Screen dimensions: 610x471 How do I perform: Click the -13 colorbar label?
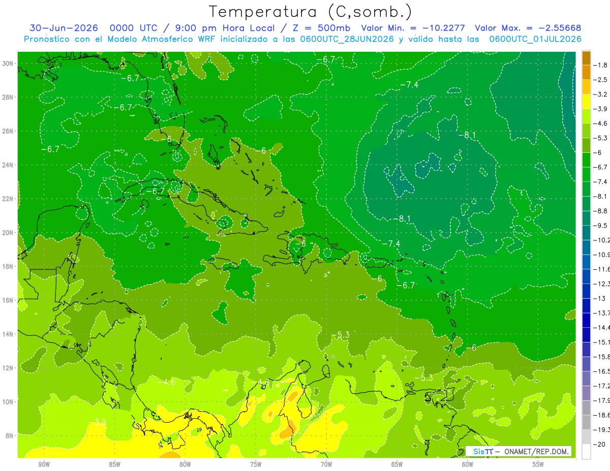[599, 298]
